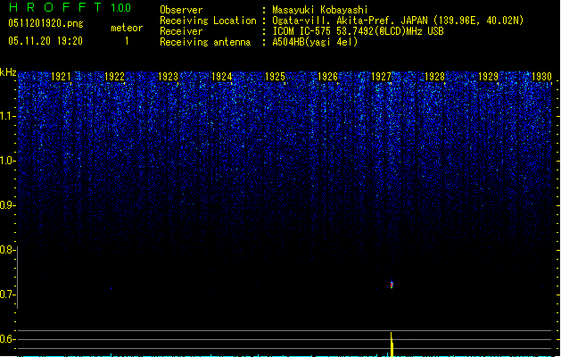Click the 1.0 kHz axis label

[x=7, y=161]
